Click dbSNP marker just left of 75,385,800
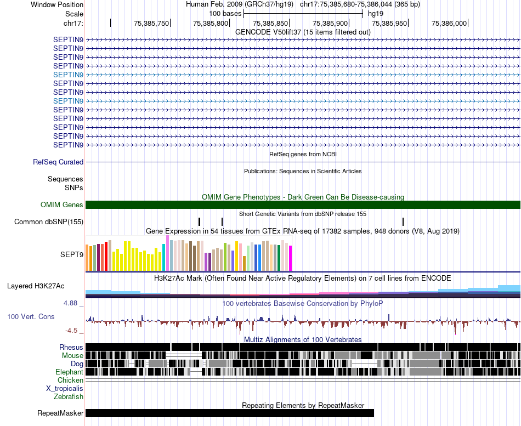 click(x=222, y=221)
